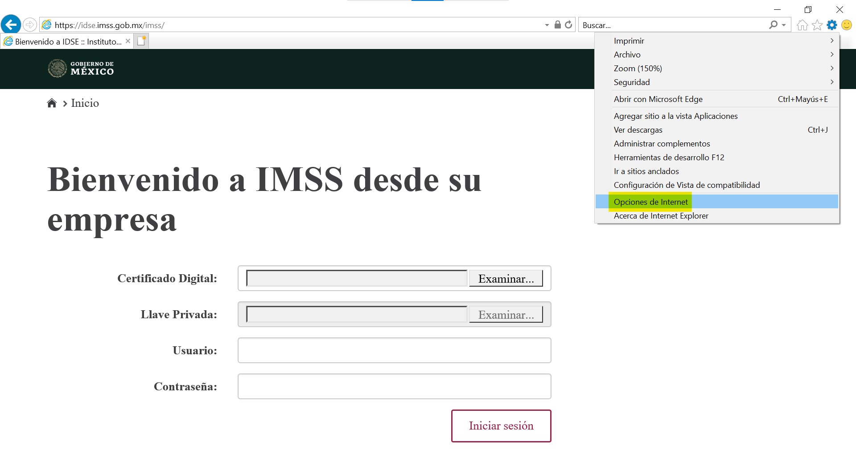The height and width of the screenshot is (454, 856).
Task: Click the home breadcrumb icon
Action: 52,103
